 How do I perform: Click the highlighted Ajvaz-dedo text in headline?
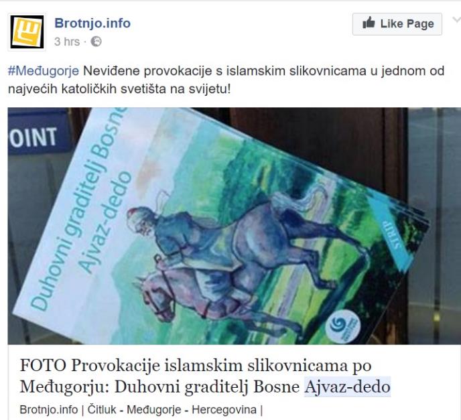(348, 387)
